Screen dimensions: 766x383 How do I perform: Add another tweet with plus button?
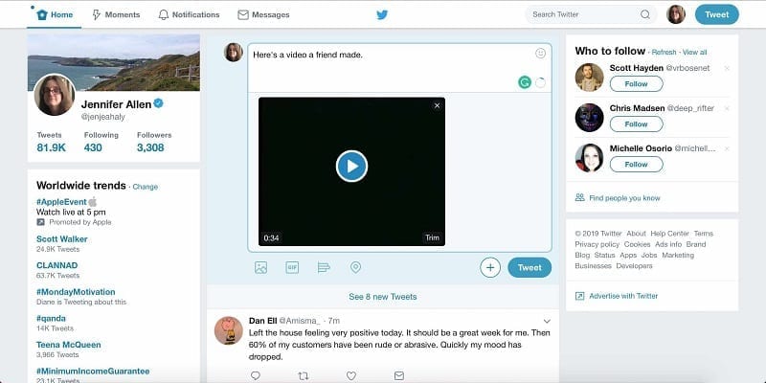click(x=490, y=268)
